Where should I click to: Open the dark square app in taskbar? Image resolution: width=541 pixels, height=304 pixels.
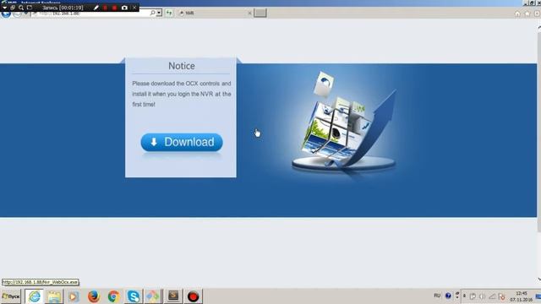tap(173, 296)
